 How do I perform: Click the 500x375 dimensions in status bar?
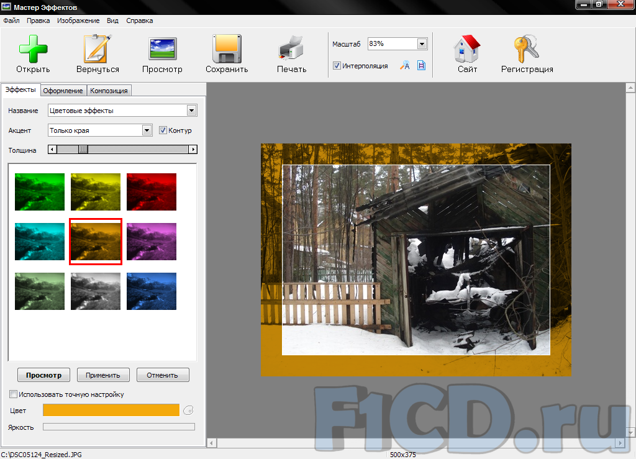tap(402, 455)
